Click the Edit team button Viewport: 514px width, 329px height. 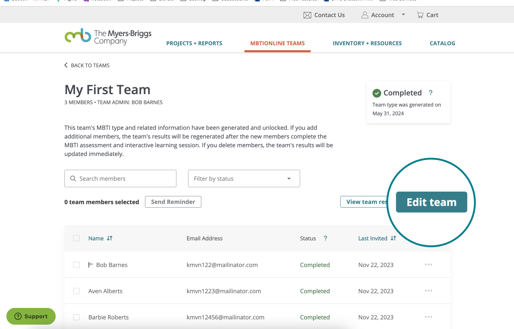(431, 202)
